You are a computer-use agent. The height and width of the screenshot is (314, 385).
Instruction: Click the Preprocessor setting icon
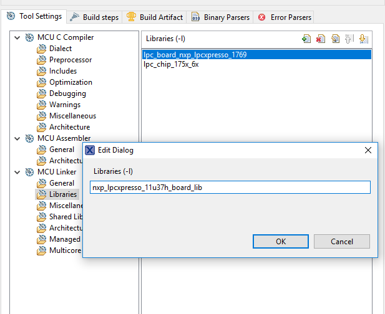(x=42, y=60)
